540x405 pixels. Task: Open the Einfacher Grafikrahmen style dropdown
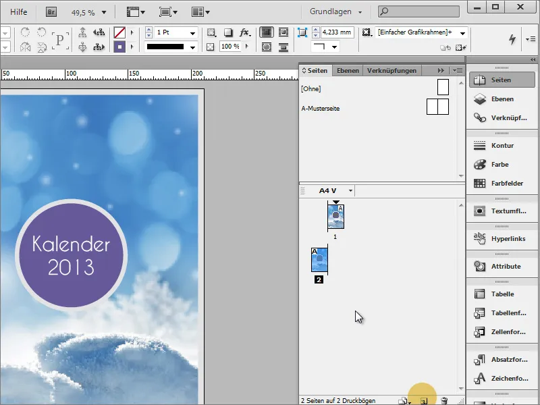click(462, 33)
